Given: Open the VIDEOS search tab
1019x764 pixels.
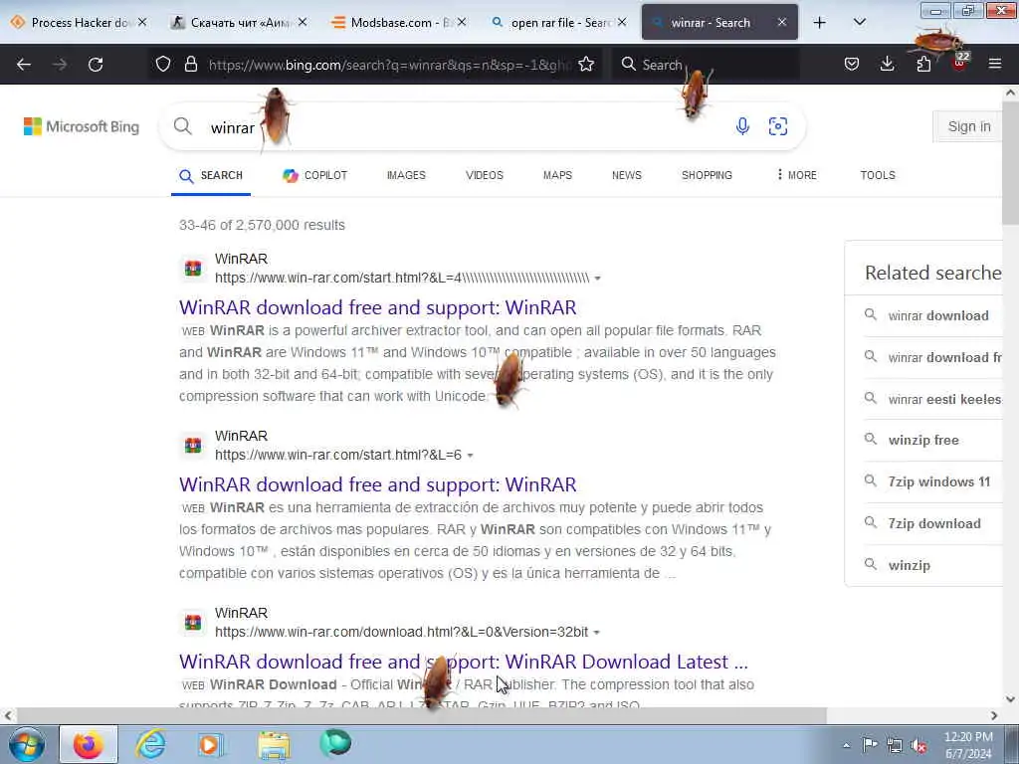Looking at the screenshot, I should coord(485,175).
